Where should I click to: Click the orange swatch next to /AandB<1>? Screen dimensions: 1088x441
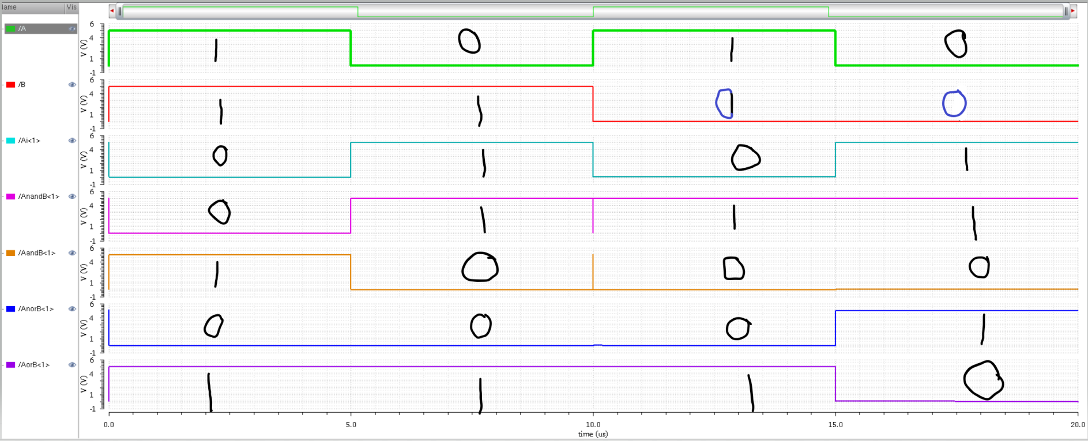click(x=10, y=253)
